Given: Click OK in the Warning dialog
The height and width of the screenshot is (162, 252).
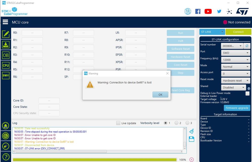Looking at the screenshot, I should coord(160,95).
